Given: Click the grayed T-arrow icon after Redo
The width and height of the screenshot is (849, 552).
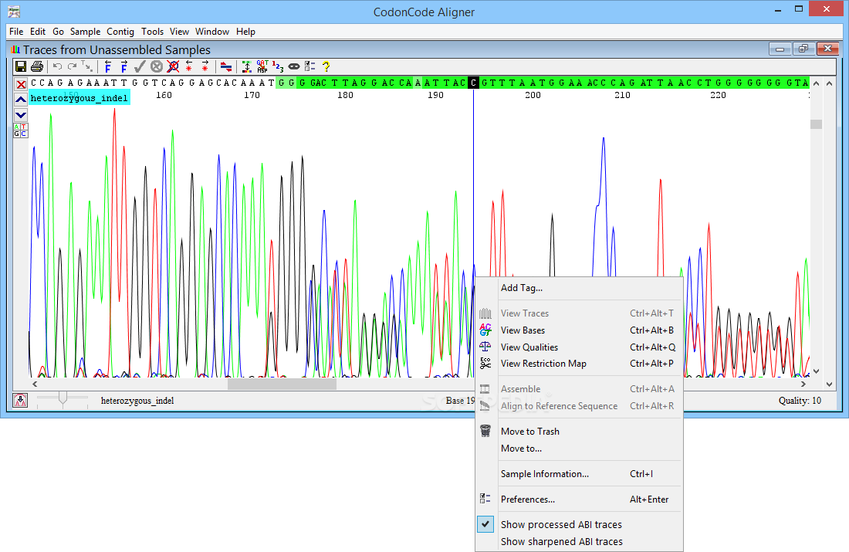Looking at the screenshot, I should coord(86,66).
